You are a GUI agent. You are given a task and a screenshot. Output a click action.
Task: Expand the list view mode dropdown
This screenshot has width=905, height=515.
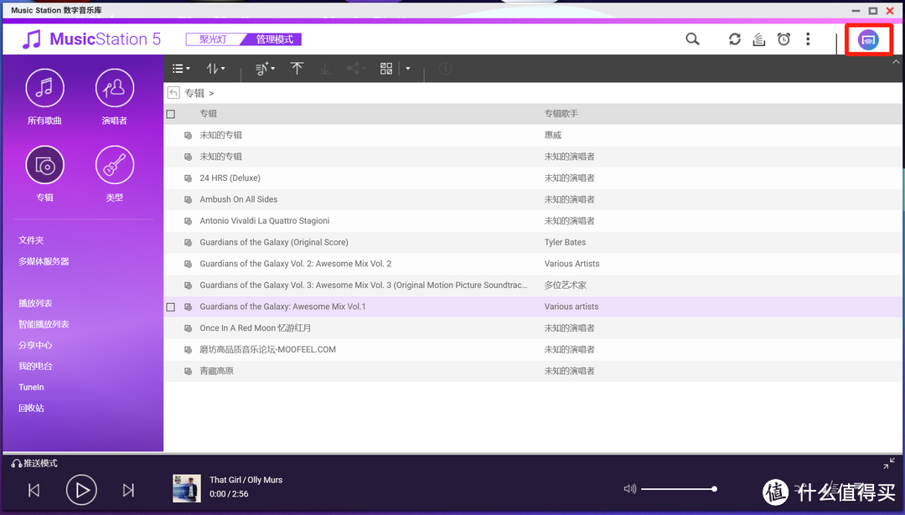tap(181, 69)
